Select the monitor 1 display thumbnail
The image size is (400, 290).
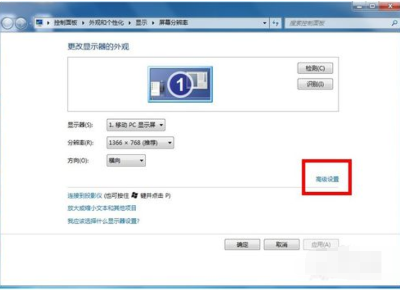pyautogui.click(x=180, y=85)
